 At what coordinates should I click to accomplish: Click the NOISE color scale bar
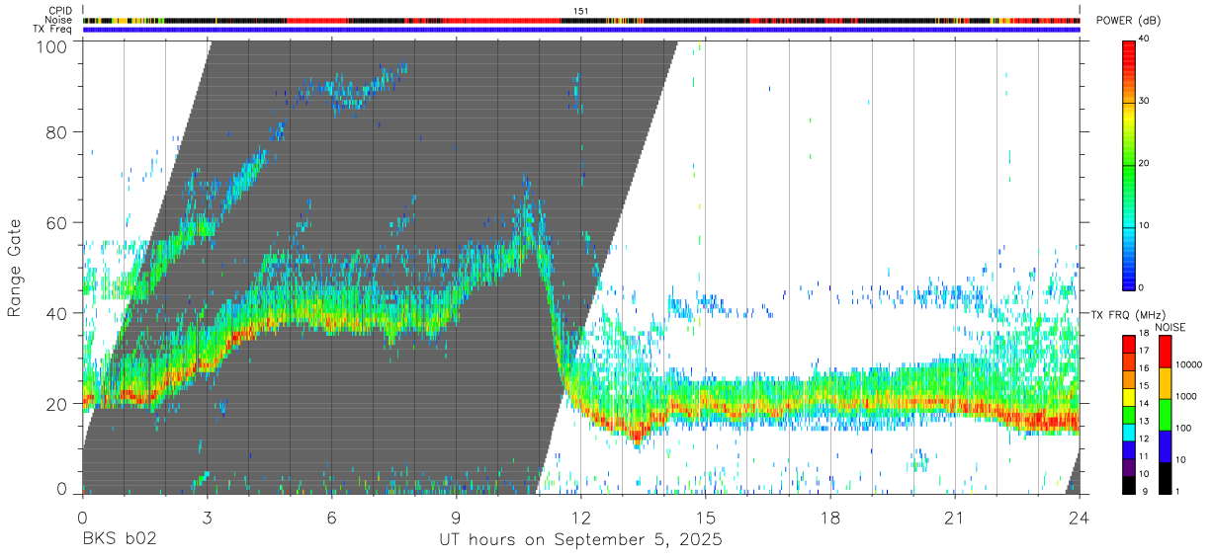pyautogui.click(x=1166, y=415)
